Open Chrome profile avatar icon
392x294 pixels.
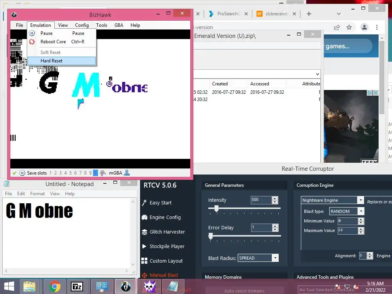(364, 27)
